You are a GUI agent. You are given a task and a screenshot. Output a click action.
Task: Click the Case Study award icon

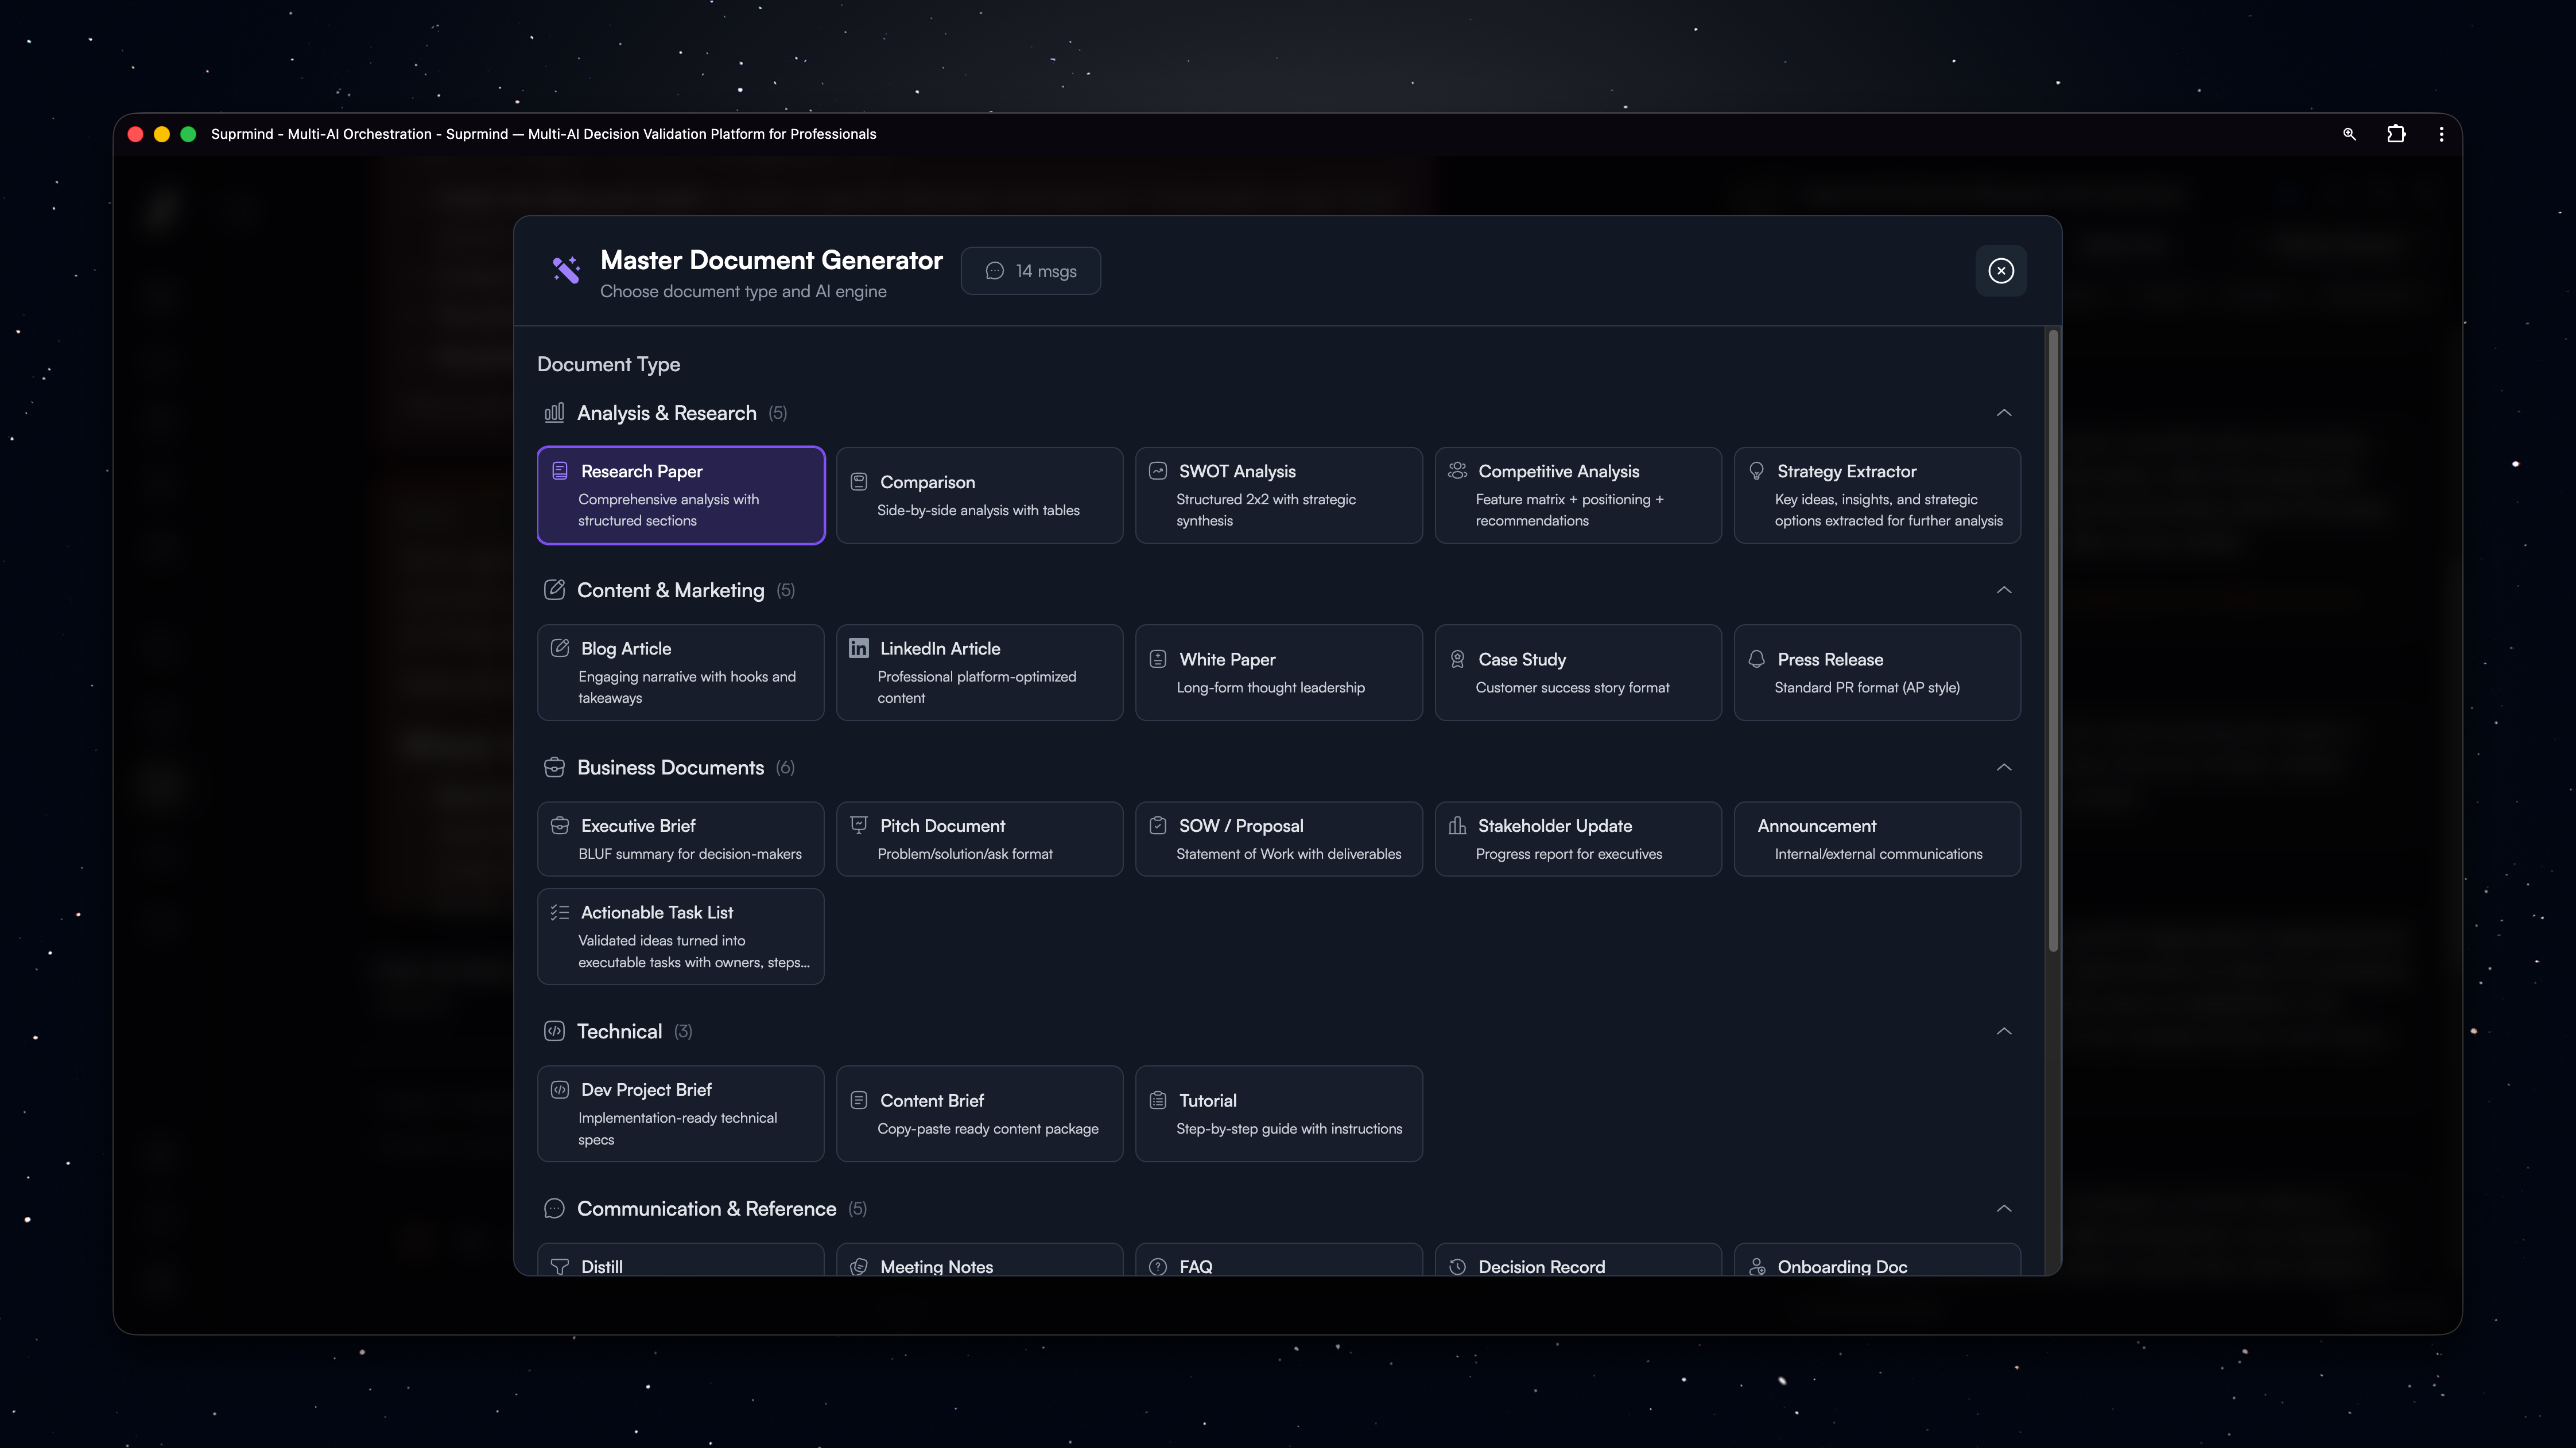1457,660
